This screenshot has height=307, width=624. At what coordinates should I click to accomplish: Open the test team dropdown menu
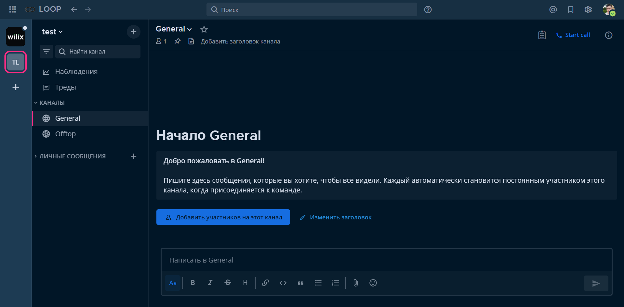(x=52, y=32)
